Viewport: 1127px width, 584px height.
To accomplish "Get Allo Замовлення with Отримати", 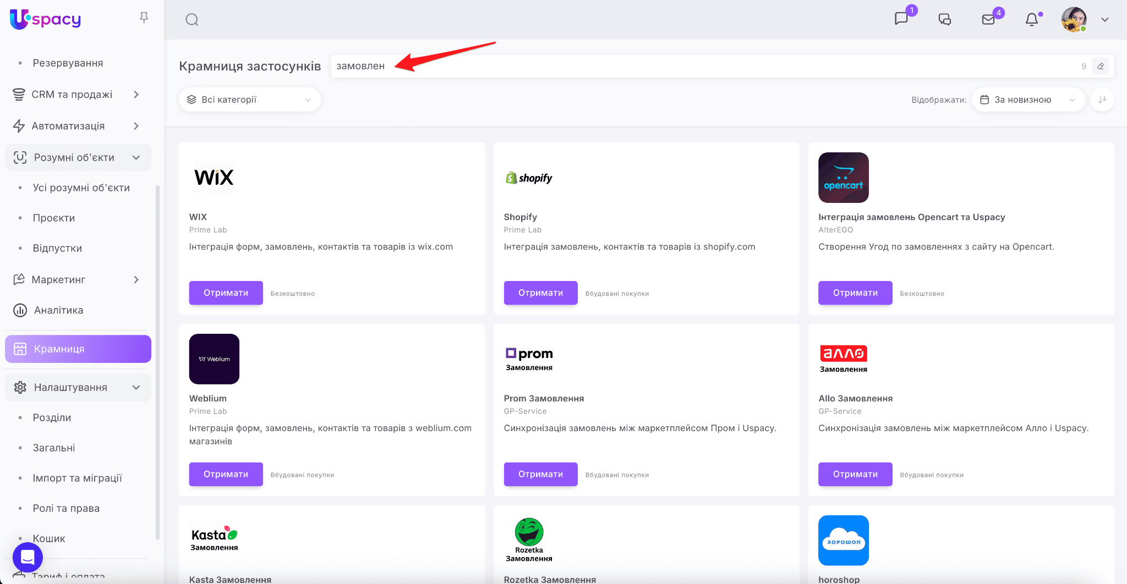I will coord(855,475).
